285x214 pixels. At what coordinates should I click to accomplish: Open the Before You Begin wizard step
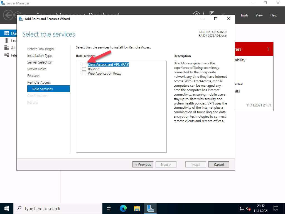(x=41, y=49)
